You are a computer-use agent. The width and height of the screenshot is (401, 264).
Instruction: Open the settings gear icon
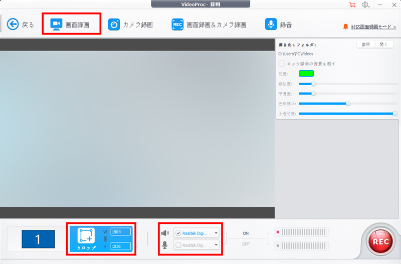[365, 5]
